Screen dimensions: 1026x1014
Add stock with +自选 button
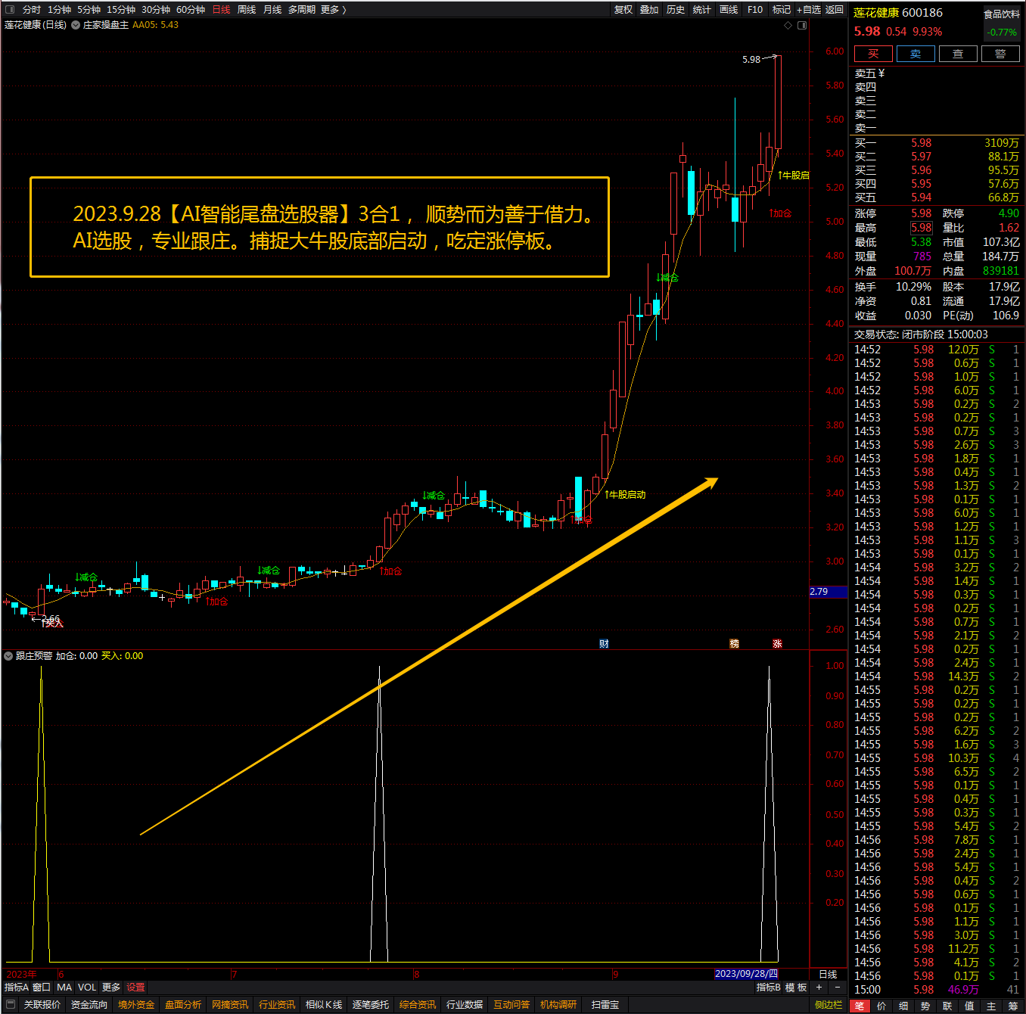[x=808, y=10]
